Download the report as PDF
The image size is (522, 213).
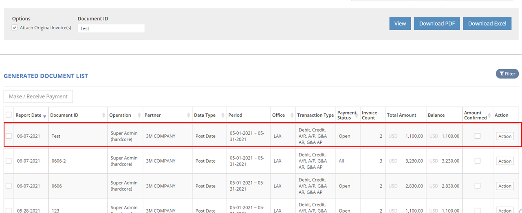(437, 24)
